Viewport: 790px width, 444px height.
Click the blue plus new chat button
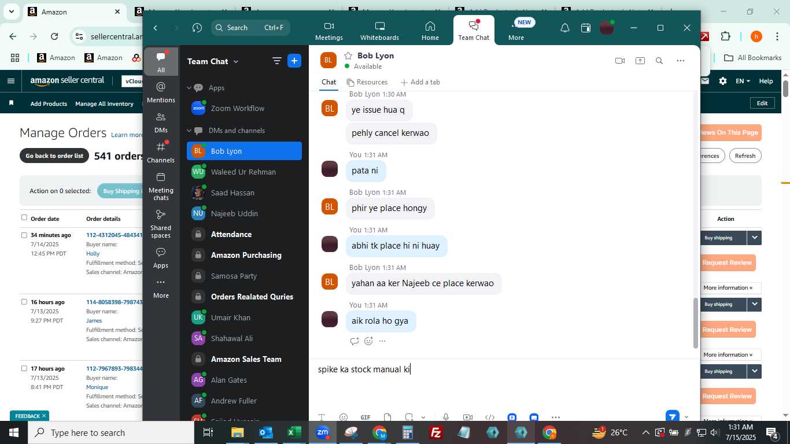pyautogui.click(x=294, y=61)
